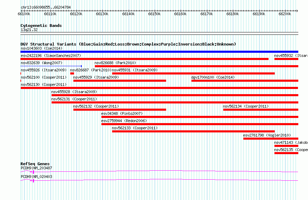This screenshot has height=200, width=308.
Task: Click the PCDH9 NM_020403 exon arrow marker
Action: [x=32, y=180]
